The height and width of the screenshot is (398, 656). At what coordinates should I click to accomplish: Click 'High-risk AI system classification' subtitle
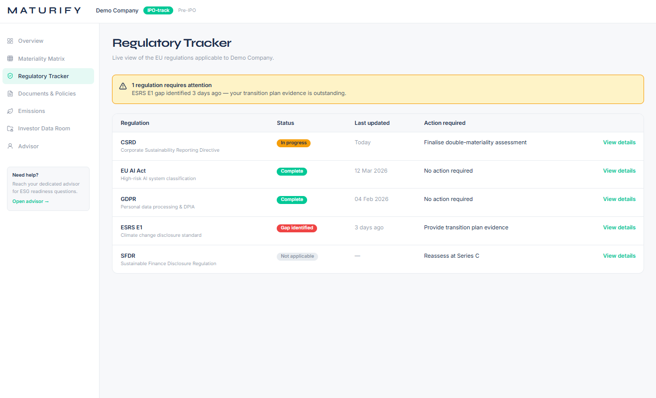point(158,179)
